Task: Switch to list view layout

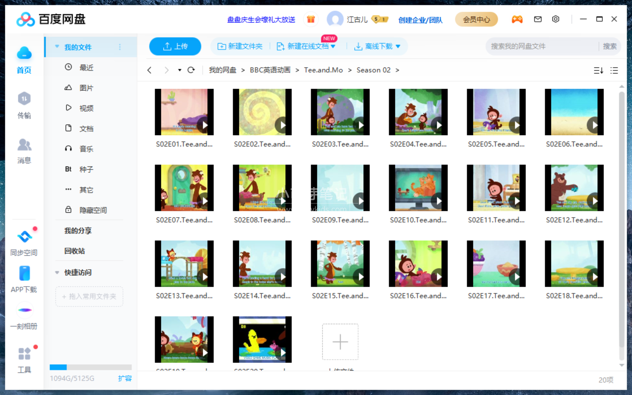Action: point(614,70)
